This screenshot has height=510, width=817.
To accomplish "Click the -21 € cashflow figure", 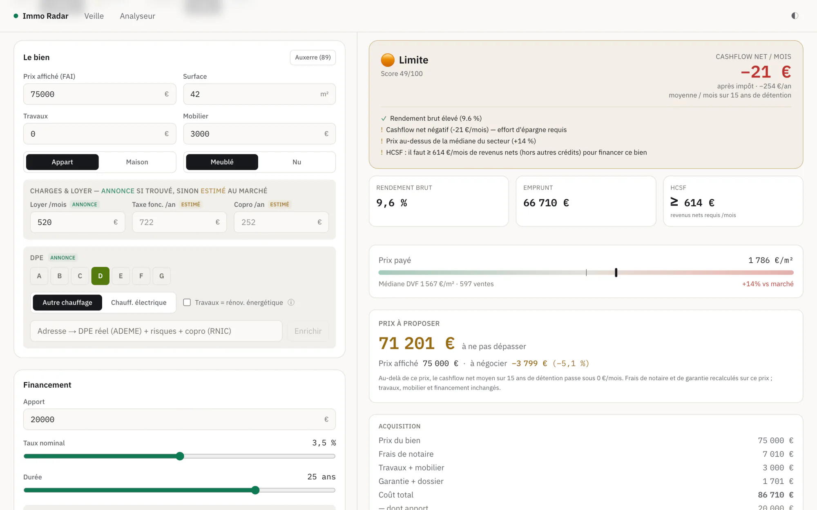I will point(766,72).
